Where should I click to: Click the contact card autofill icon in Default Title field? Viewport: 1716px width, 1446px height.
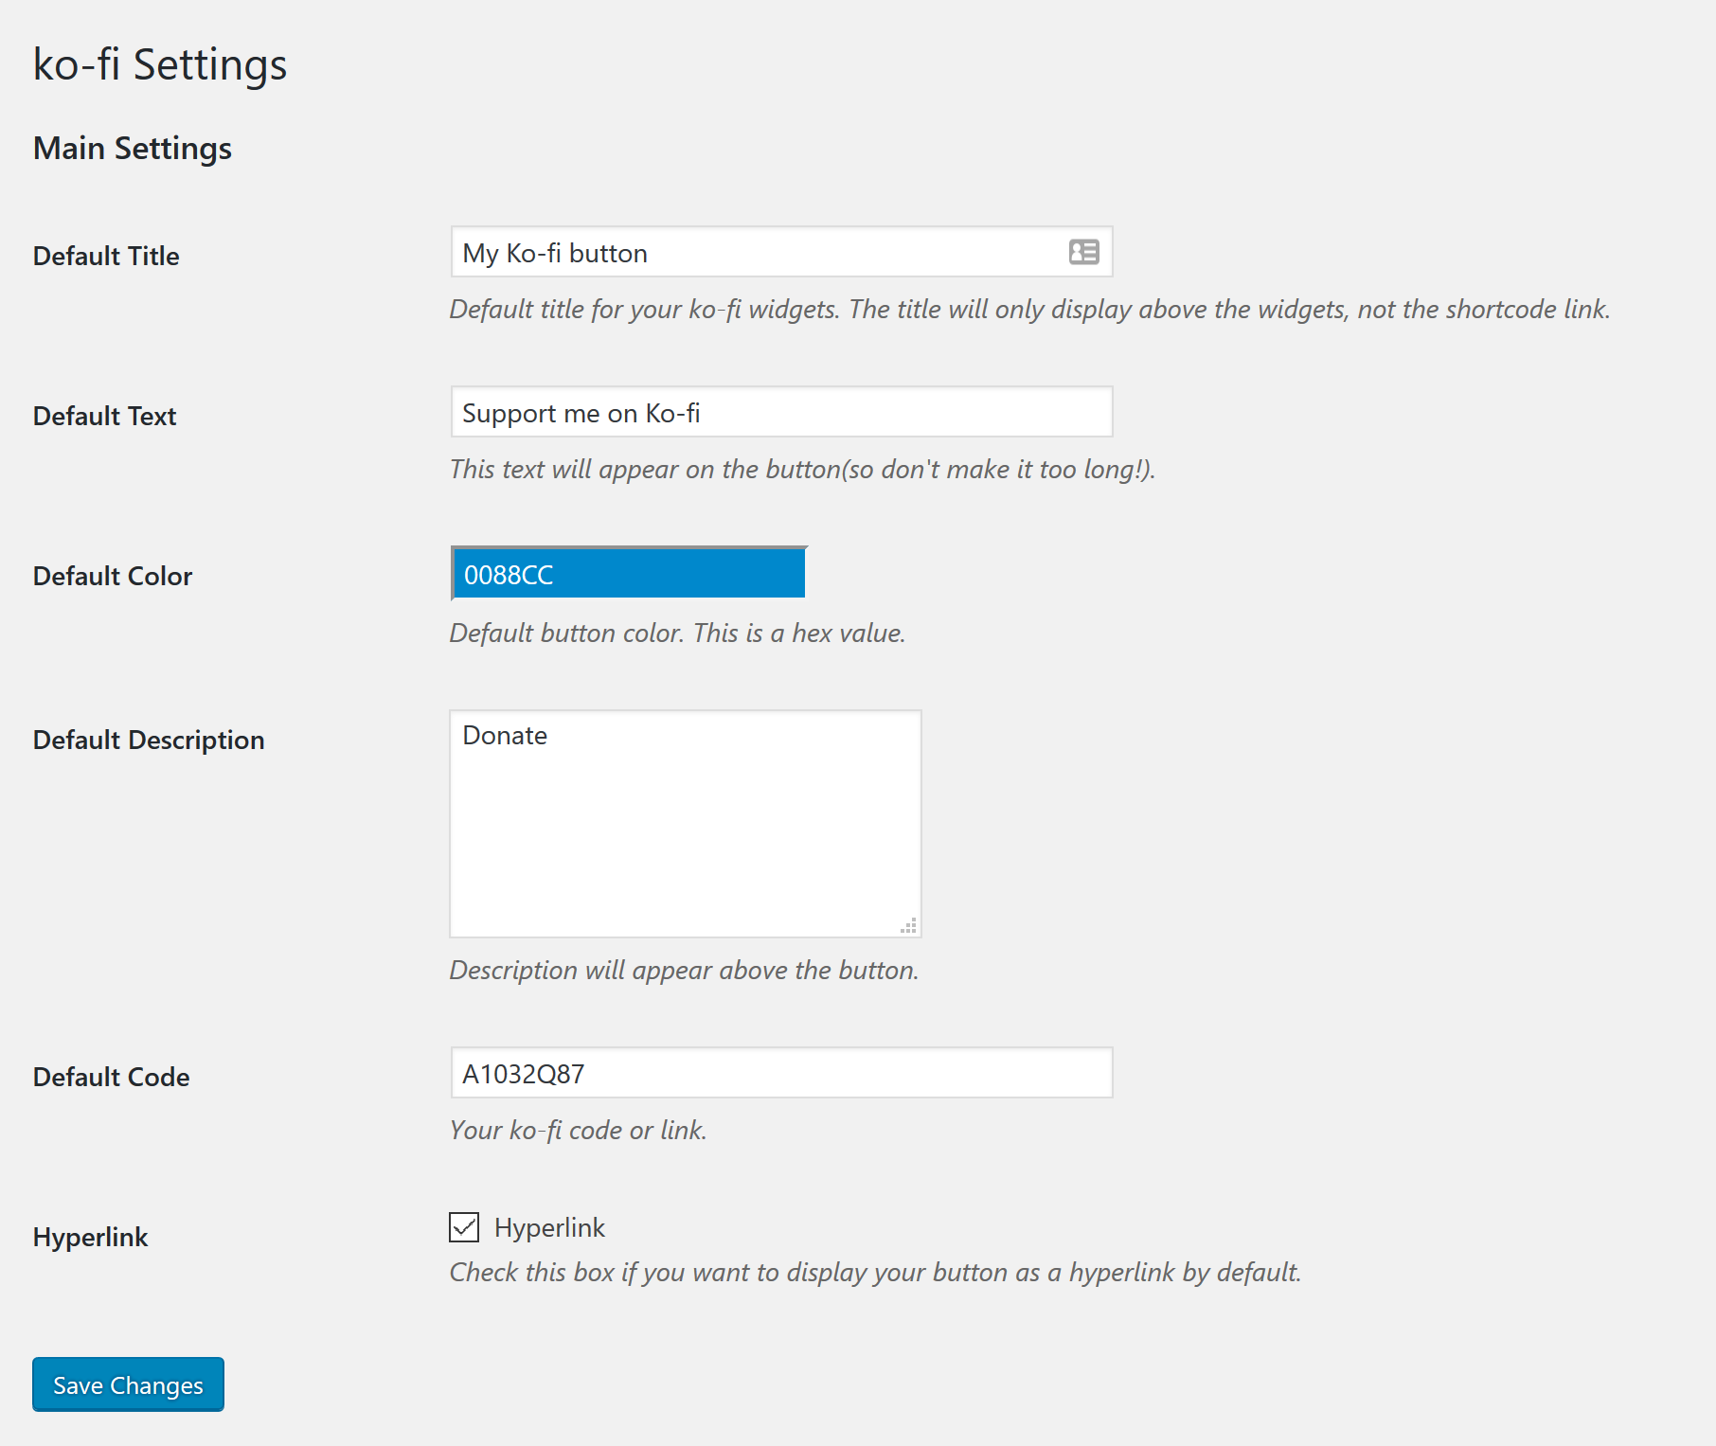pyautogui.click(x=1083, y=252)
